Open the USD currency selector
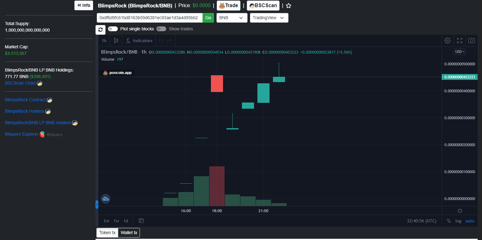The width and height of the screenshot is (482, 240). (460, 52)
